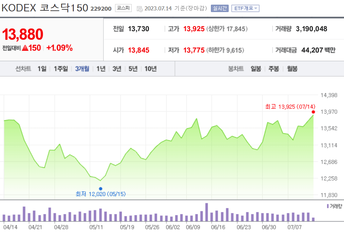
Task: Click the 2023.07.14 기준 date text
Action: 175,8
